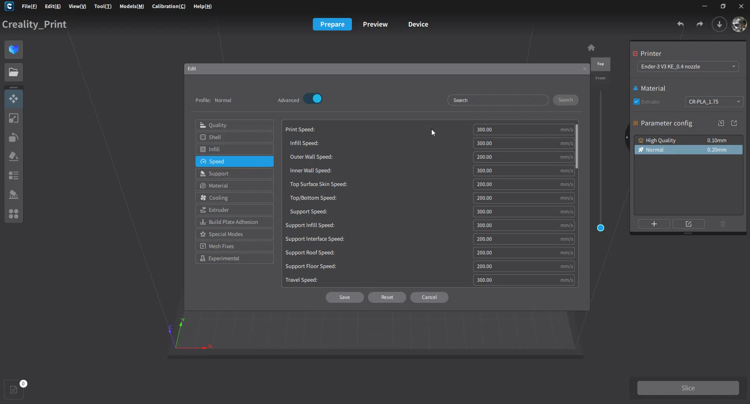Collapse the right panel arrow handle
This screenshot has height=404, width=750.
click(627, 137)
